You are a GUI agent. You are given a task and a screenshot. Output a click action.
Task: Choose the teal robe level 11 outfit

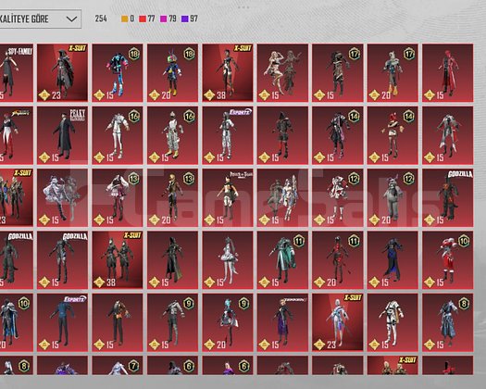tap(282, 260)
